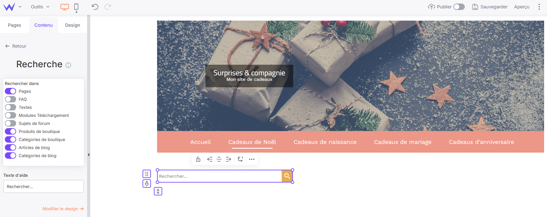Enable searching in FAQ
Viewport: 547px width, 217px height.
tap(10, 99)
